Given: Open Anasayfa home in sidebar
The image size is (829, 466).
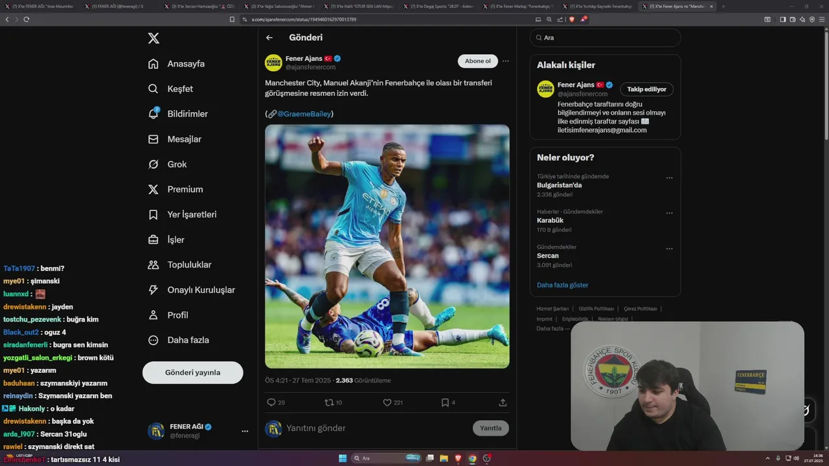Looking at the screenshot, I should pos(177,63).
